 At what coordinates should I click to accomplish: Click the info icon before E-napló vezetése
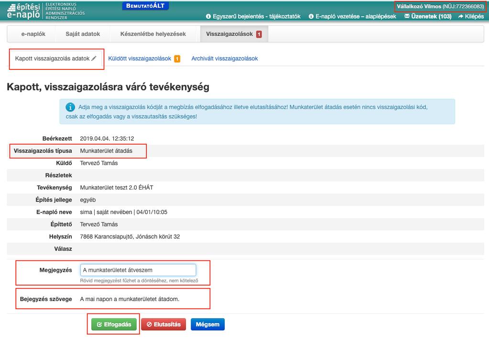click(311, 17)
